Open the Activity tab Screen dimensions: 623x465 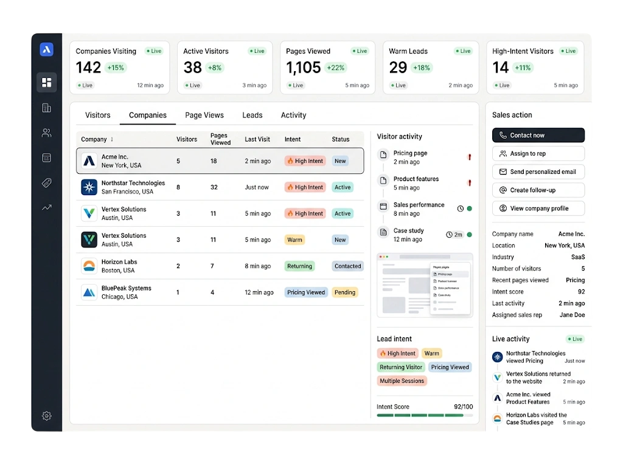pyautogui.click(x=293, y=115)
